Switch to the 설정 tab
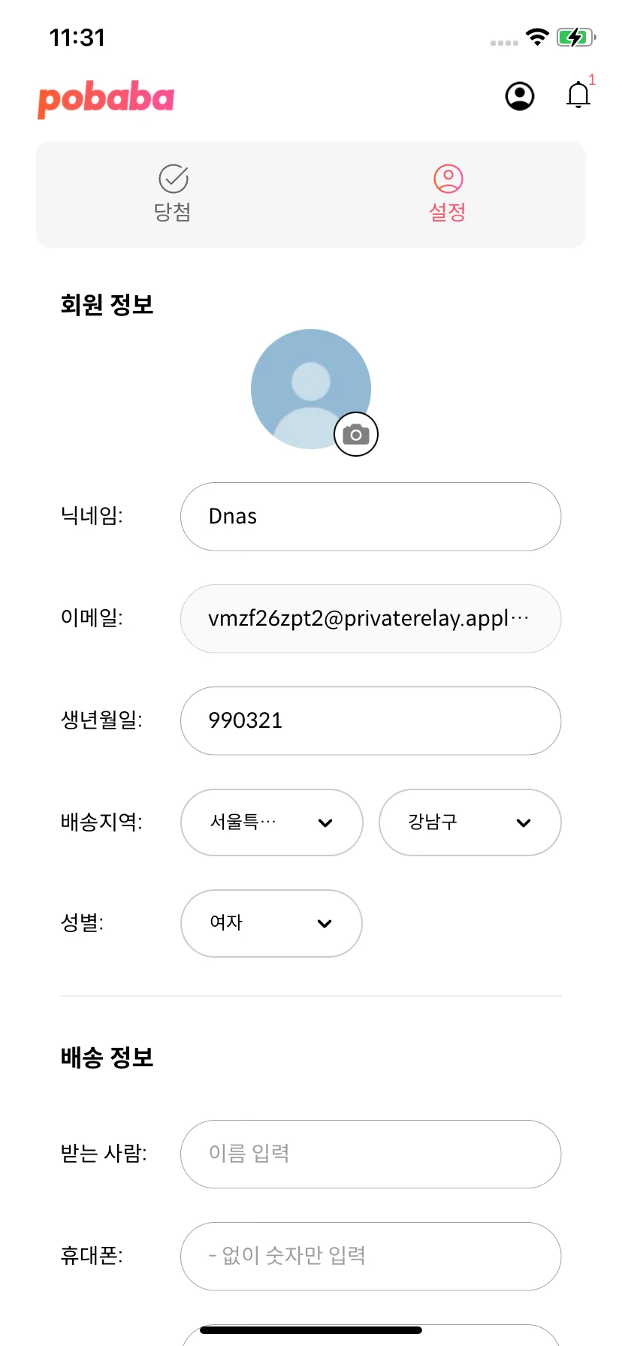This screenshot has height=1346, width=622. pos(448,194)
